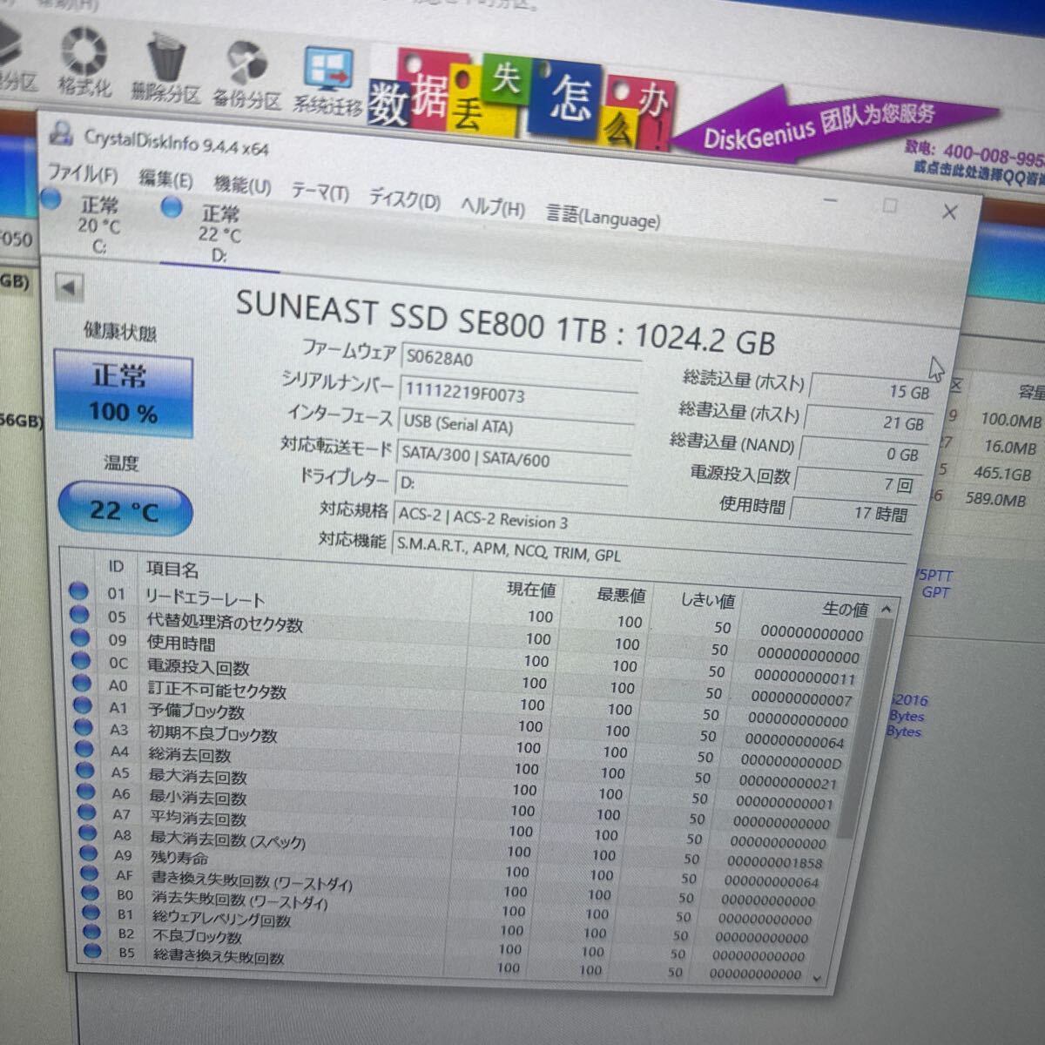The height and width of the screenshot is (1045, 1045).
Task: Open the 編集(E) menu
Action: [x=165, y=179]
